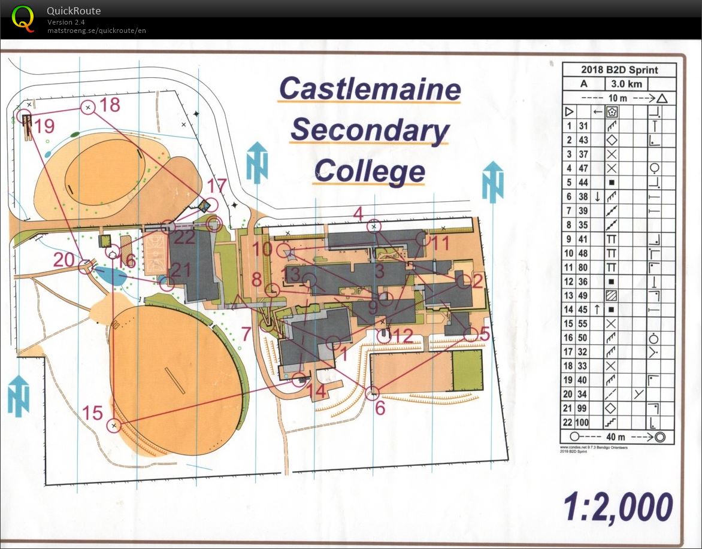Select control circle 5 on the map
Image resolution: width=702 pixels, height=549 pixels.
[471, 334]
